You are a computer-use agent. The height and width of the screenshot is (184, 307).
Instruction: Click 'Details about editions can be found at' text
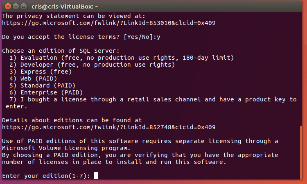(x=72, y=120)
